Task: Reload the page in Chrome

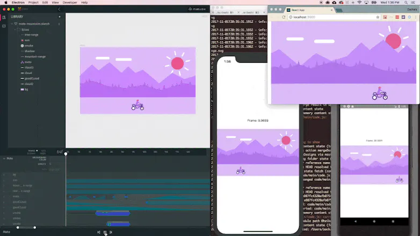Action: 284,17
